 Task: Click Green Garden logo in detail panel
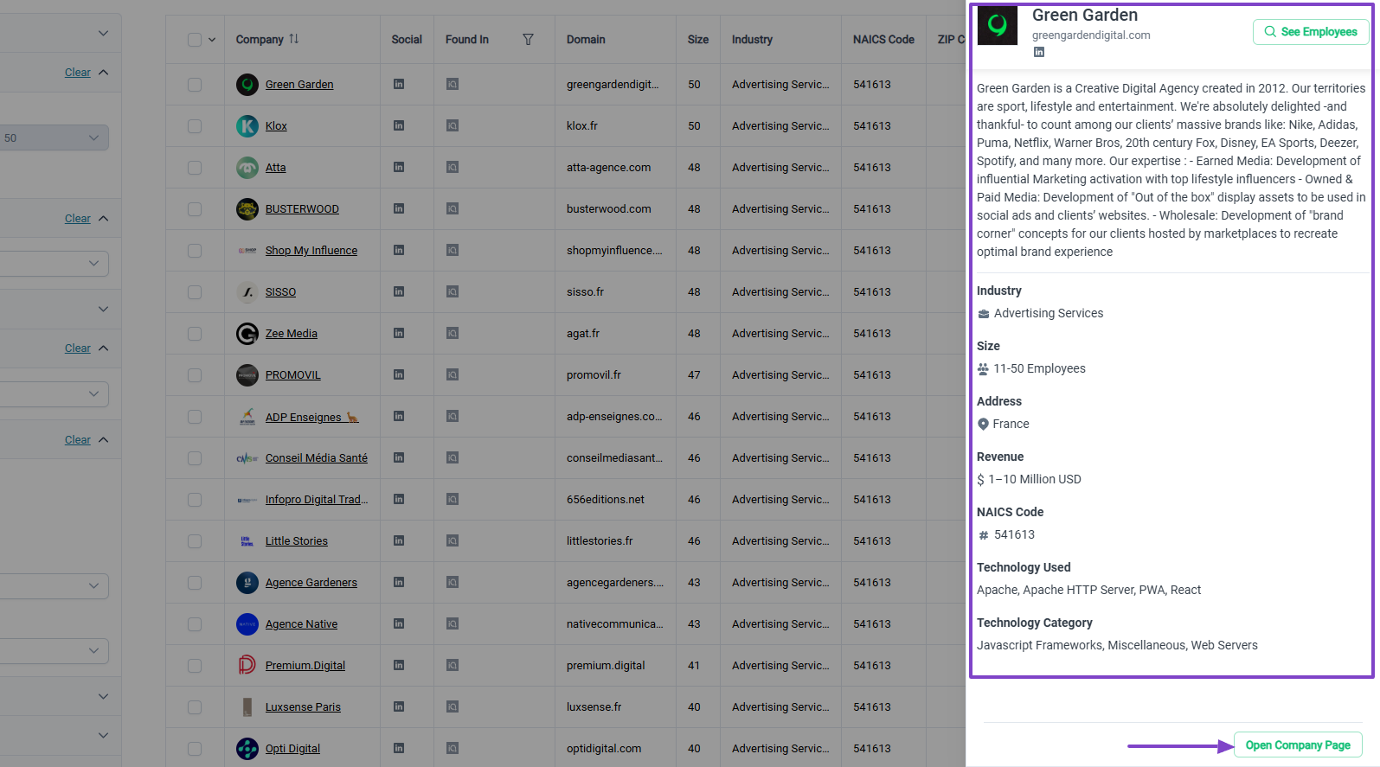(998, 24)
